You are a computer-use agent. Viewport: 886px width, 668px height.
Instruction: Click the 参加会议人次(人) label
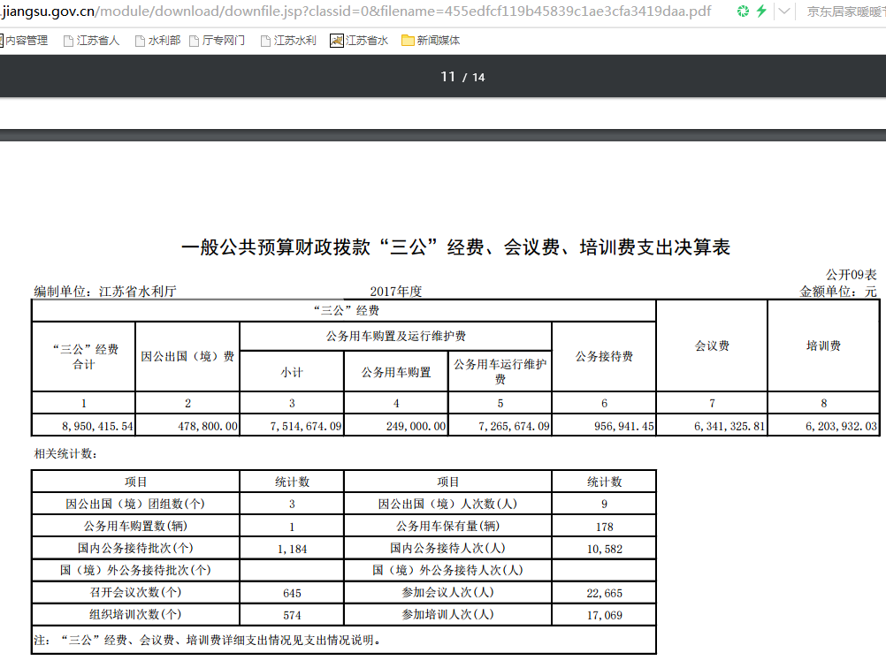447,592
